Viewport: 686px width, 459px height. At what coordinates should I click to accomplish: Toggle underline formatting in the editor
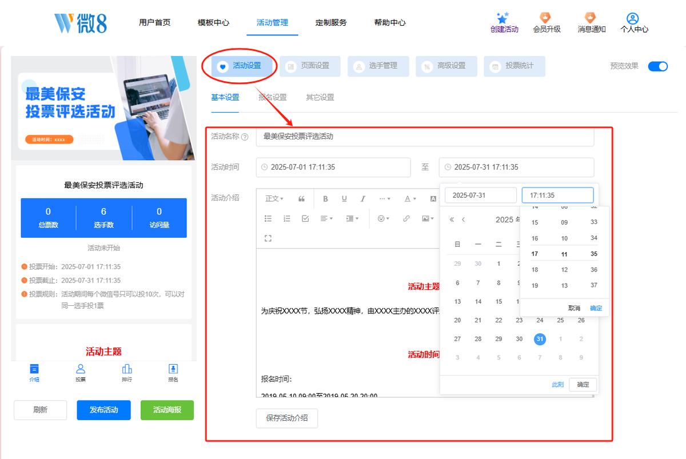coord(344,199)
